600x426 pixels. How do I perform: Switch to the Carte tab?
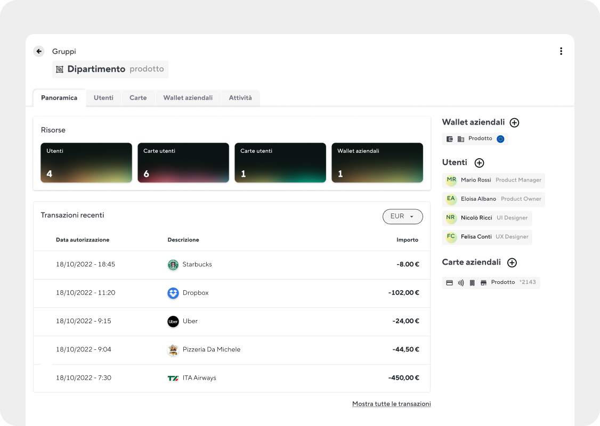138,98
